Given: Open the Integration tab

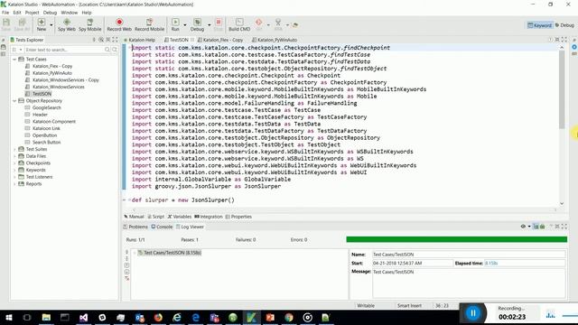Looking at the screenshot, I should tap(209, 217).
